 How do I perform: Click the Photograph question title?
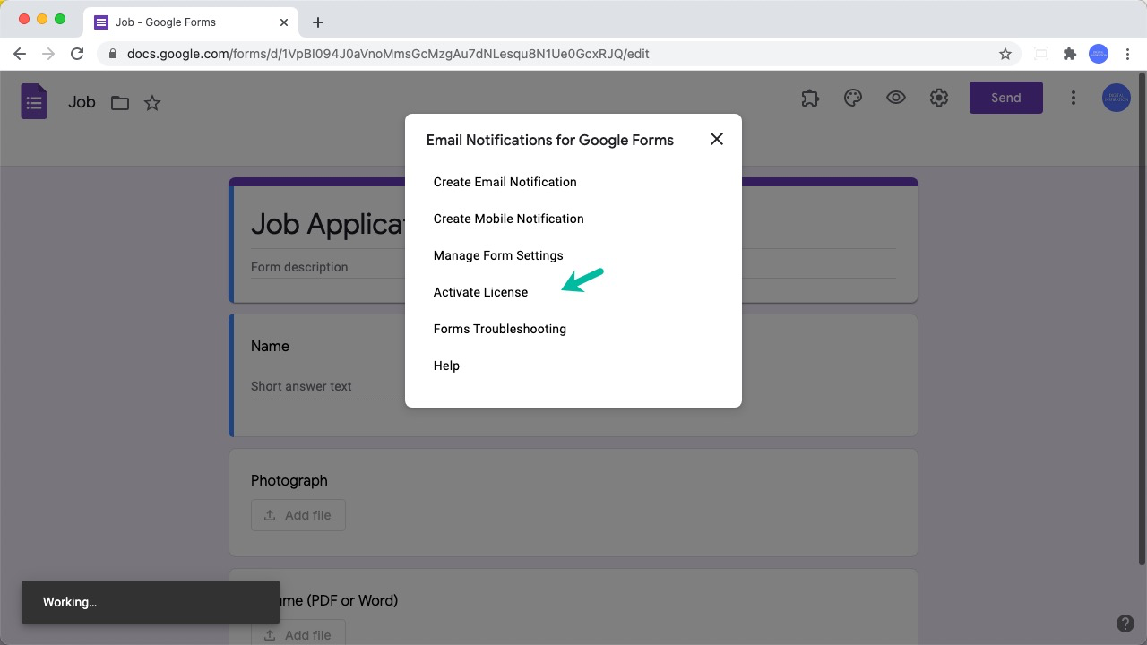[289, 480]
